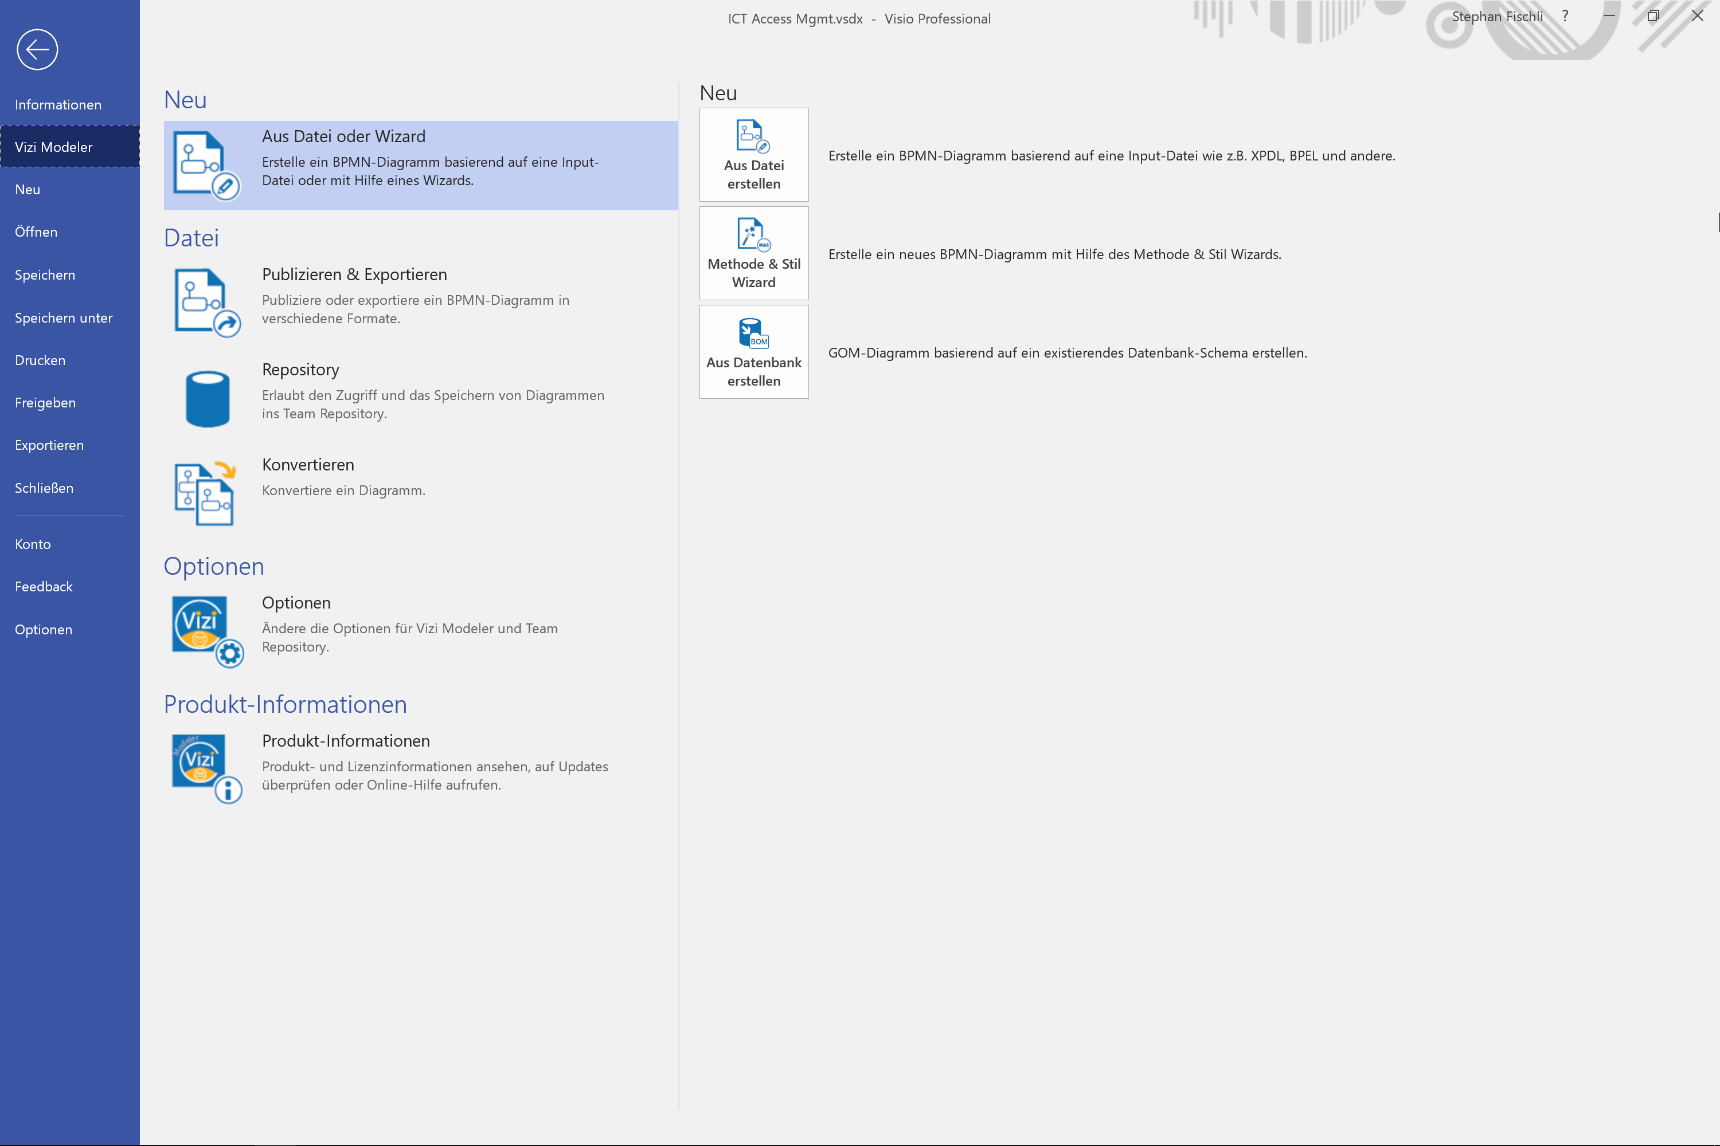Close the Visio window
Image resolution: width=1720 pixels, height=1146 pixels.
(x=1697, y=16)
